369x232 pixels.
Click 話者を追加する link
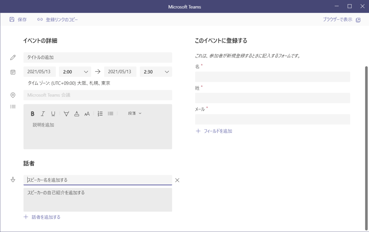(46, 217)
